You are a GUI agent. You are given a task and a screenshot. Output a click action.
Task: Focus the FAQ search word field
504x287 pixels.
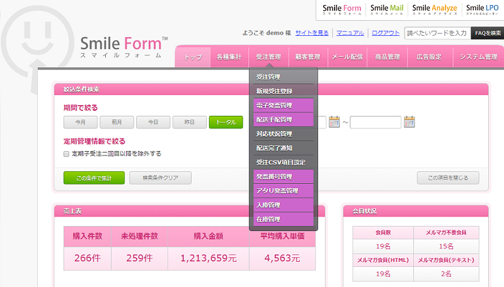[437, 33]
